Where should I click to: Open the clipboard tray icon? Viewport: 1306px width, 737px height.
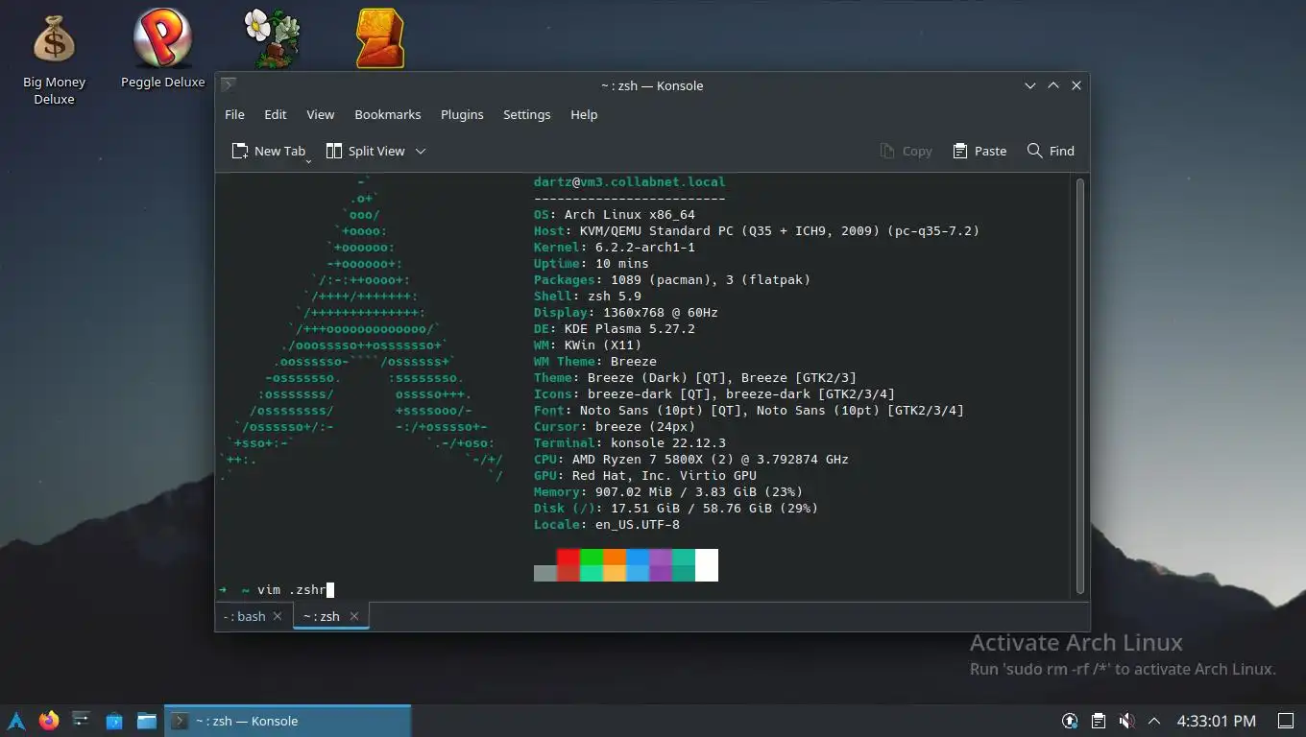click(x=1099, y=721)
